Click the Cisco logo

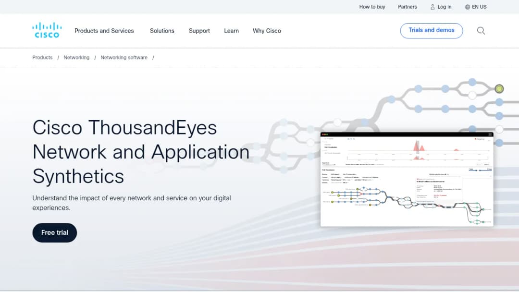point(47,30)
